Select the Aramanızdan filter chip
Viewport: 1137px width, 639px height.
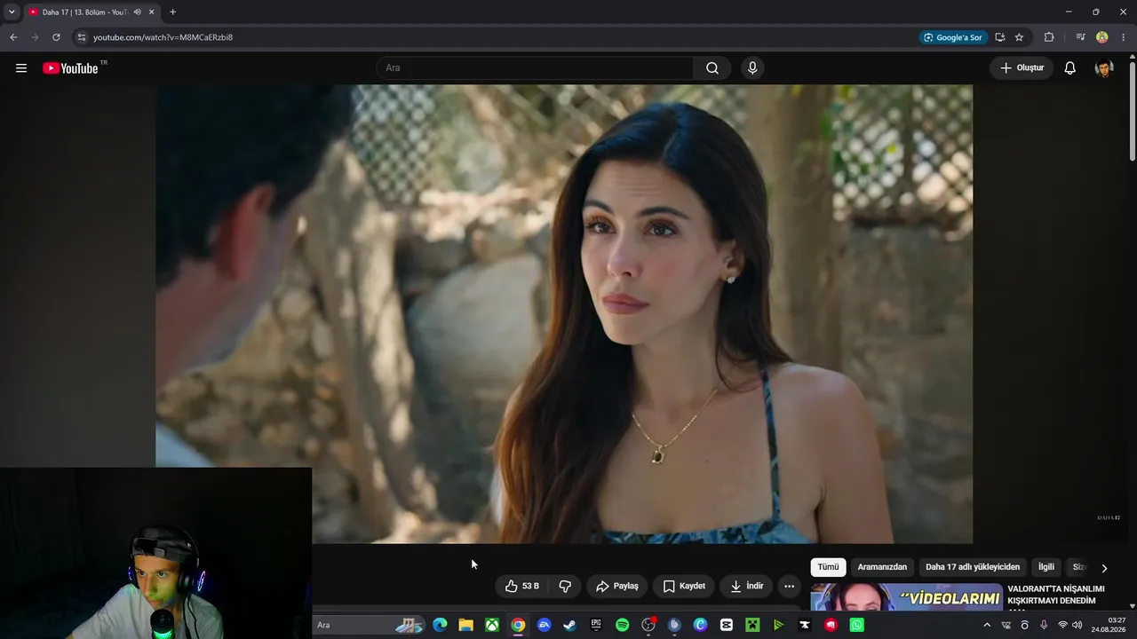click(x=882, y=567)
